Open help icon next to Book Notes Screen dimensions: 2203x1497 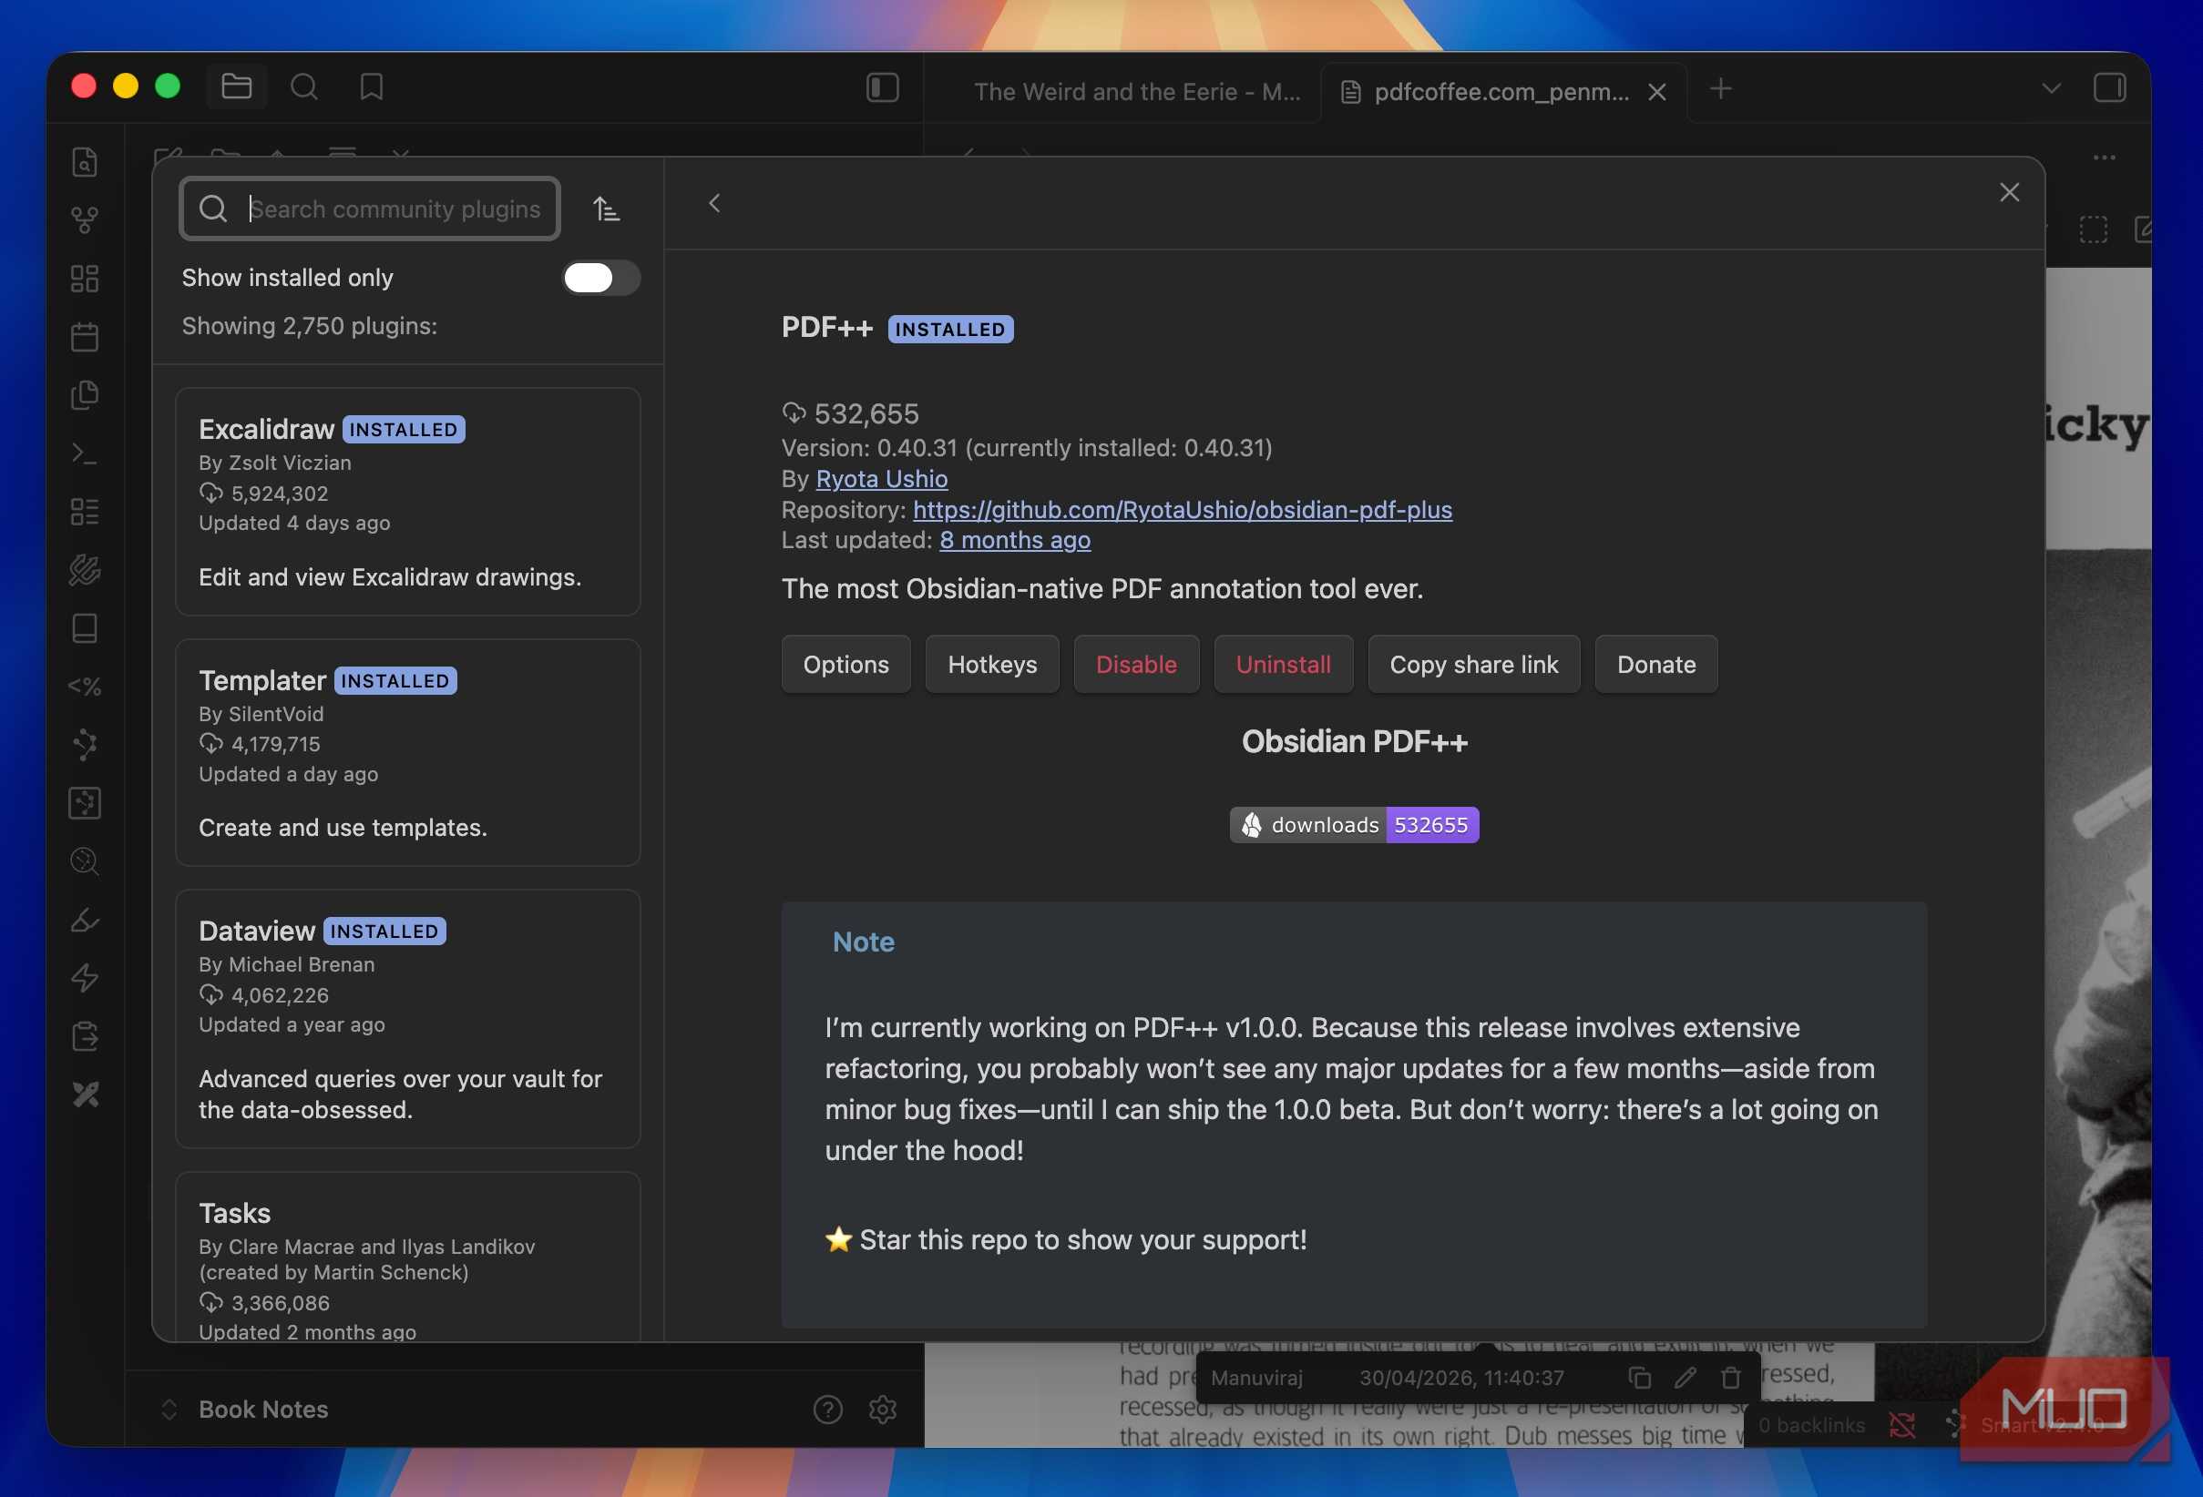(x=827, y=1410)
